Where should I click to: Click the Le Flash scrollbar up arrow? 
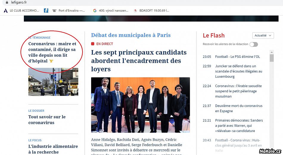(x=272, y=52)
